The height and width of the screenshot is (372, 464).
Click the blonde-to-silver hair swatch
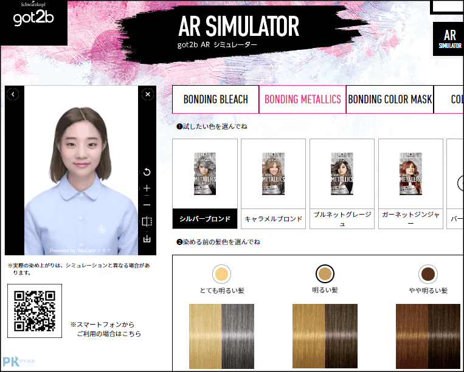tap(221, 336)
